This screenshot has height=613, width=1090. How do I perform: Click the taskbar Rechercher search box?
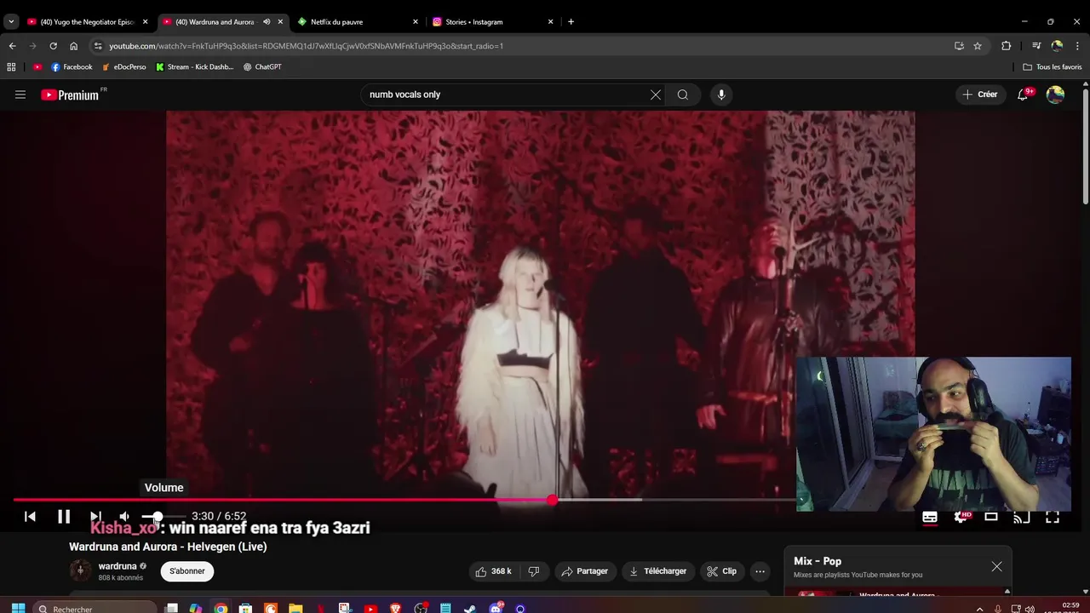[96, 608]
